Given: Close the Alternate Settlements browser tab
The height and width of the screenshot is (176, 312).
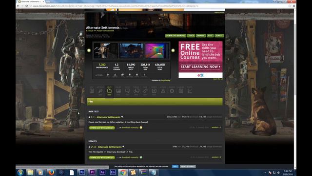Looking at the screenshot, I should [43, 1].
